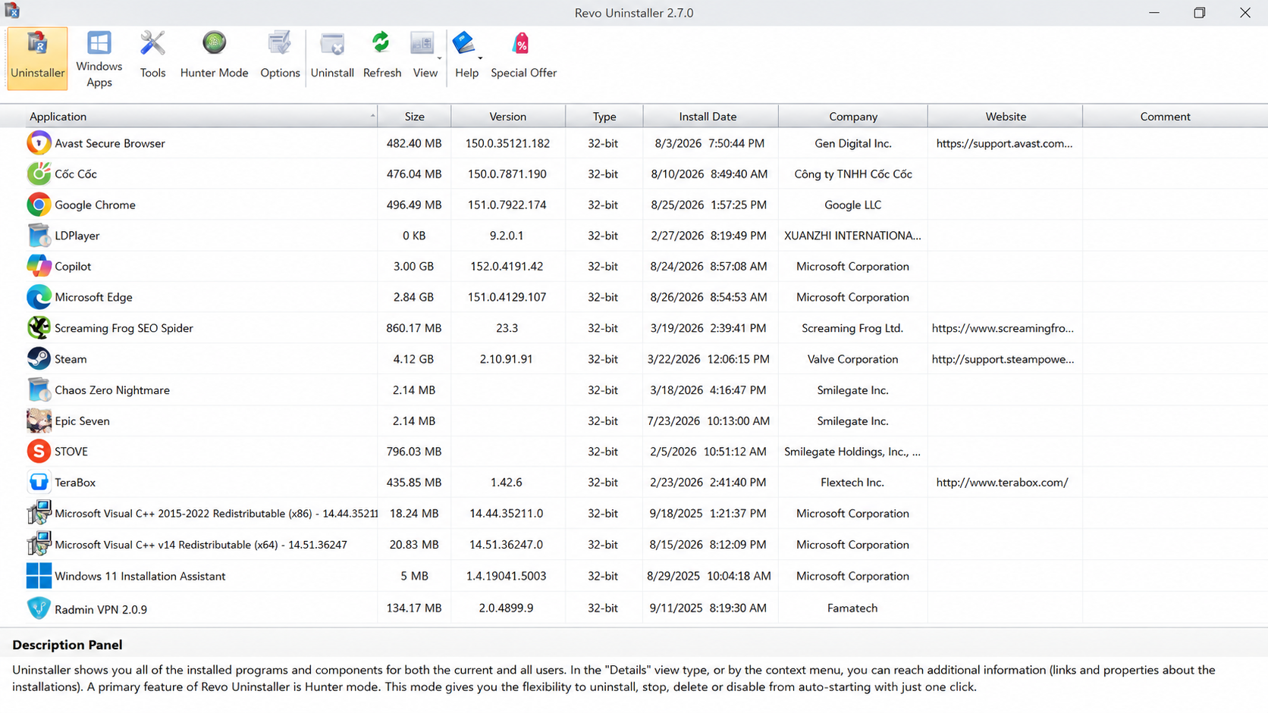Click the Revo Uninstaller title bar icon
The height and width of the screenshot is (713, 1268).
point(11,11)
